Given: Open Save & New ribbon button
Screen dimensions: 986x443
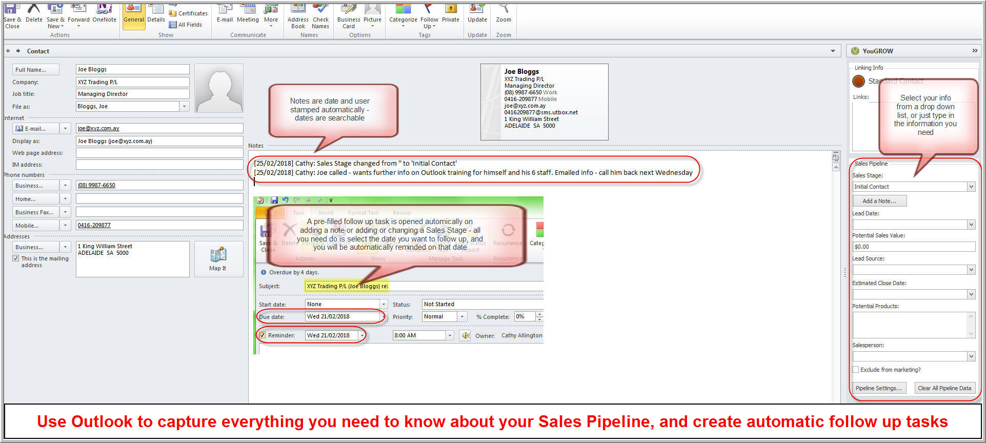Looking at the screenshot, I should point(55,16).
